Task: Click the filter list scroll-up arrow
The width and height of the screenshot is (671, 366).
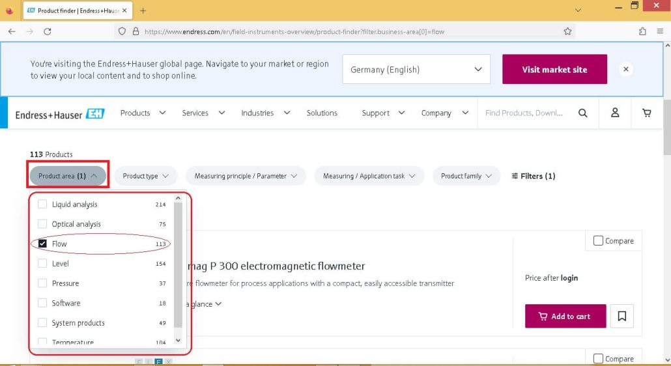Action: coord(178,199)
